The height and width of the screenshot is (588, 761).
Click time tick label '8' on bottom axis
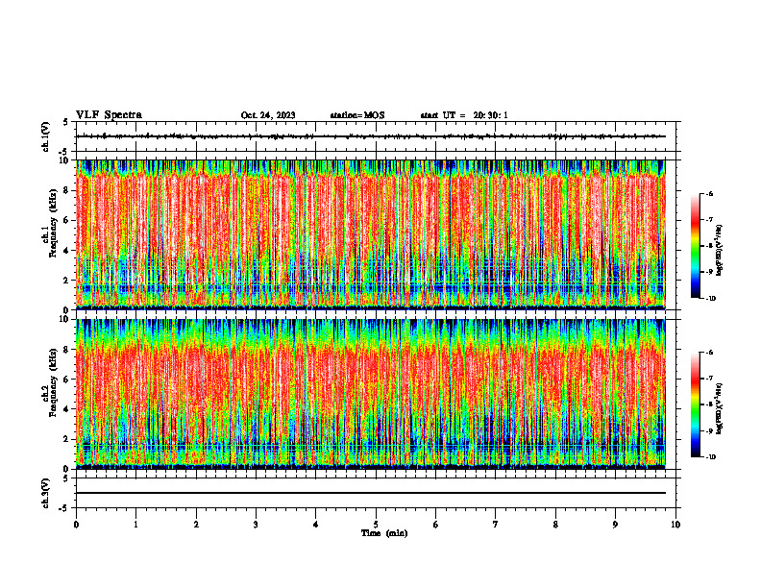(555, 525)
